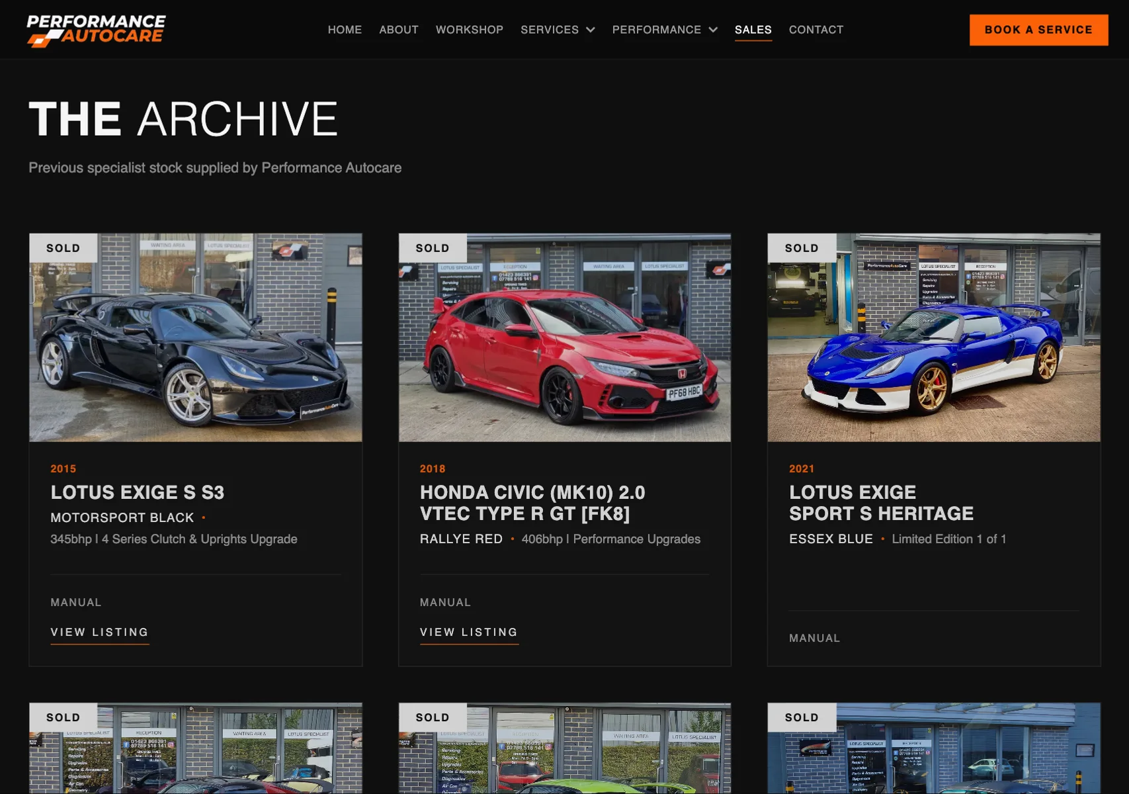Screen dimensions: 1129x794
Task: Click the SOLD badge on Lotus Exige S S3
Action: point(63,248)
